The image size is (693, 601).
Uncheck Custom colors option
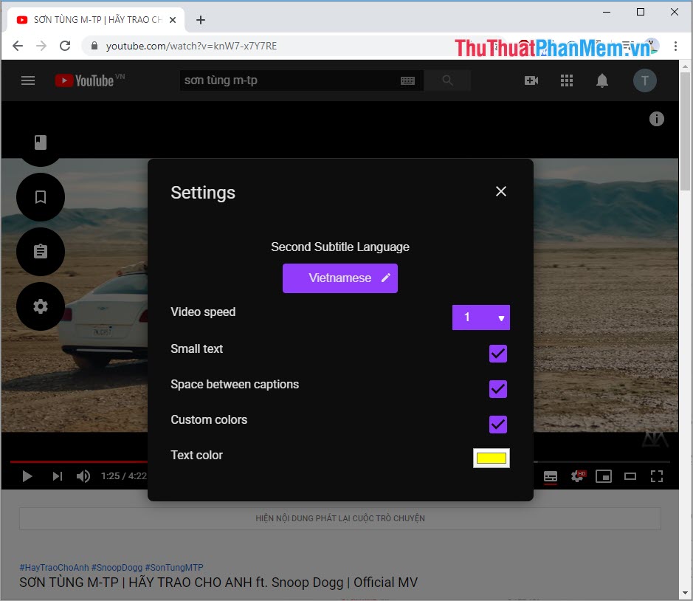coord(497,425)
